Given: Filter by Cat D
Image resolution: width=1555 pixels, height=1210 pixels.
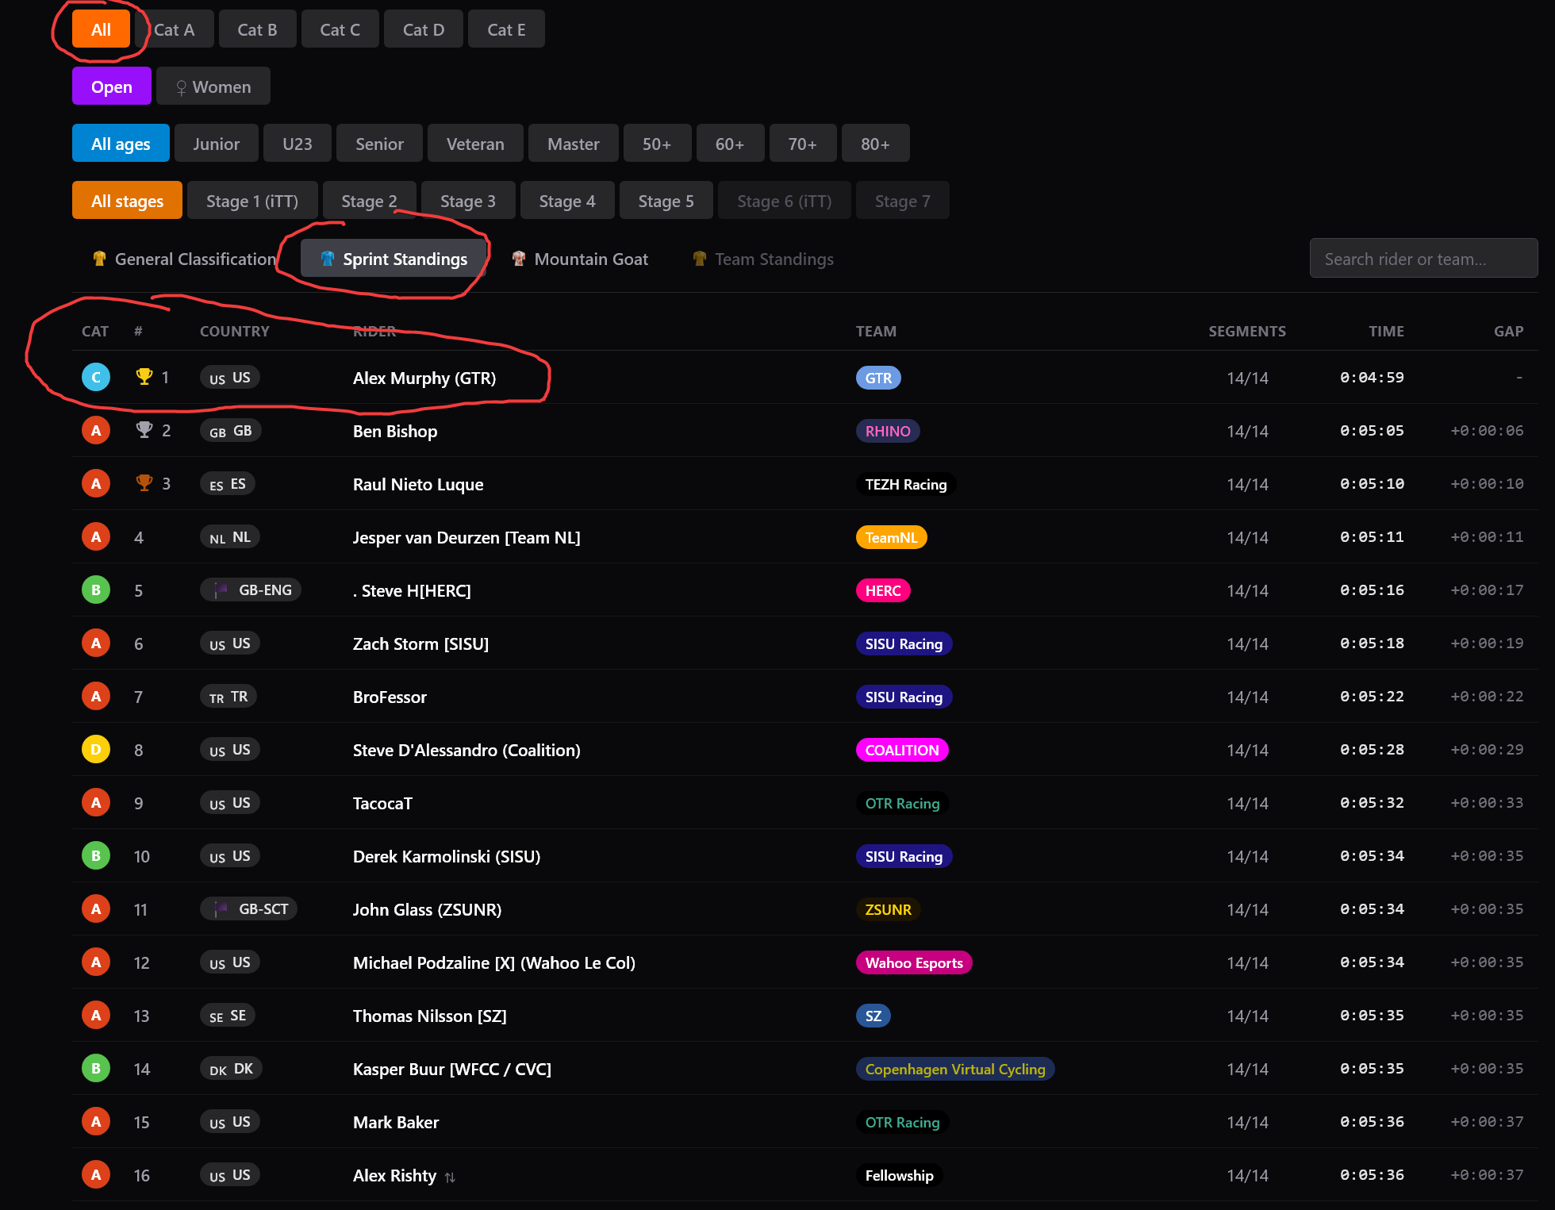Looking at the screenshot, I should point(424,29).
